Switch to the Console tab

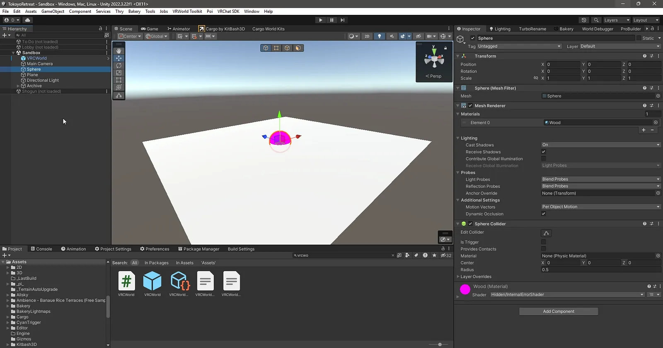point(41,249)
